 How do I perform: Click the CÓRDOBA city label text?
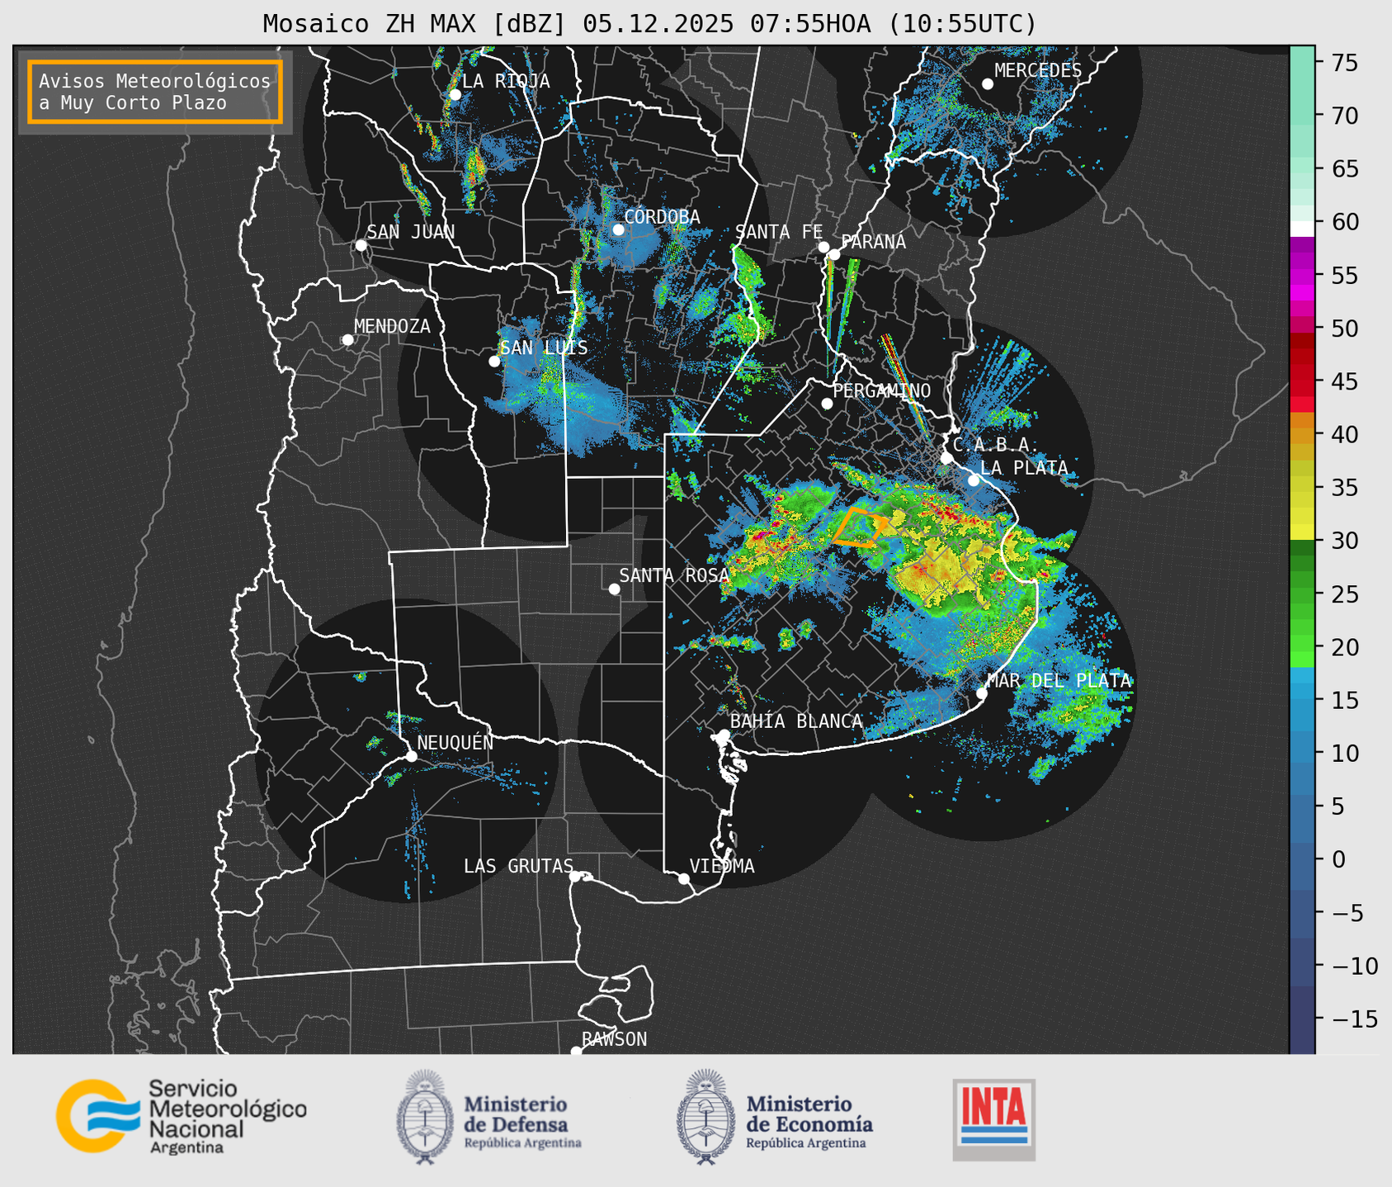(662, 217)
